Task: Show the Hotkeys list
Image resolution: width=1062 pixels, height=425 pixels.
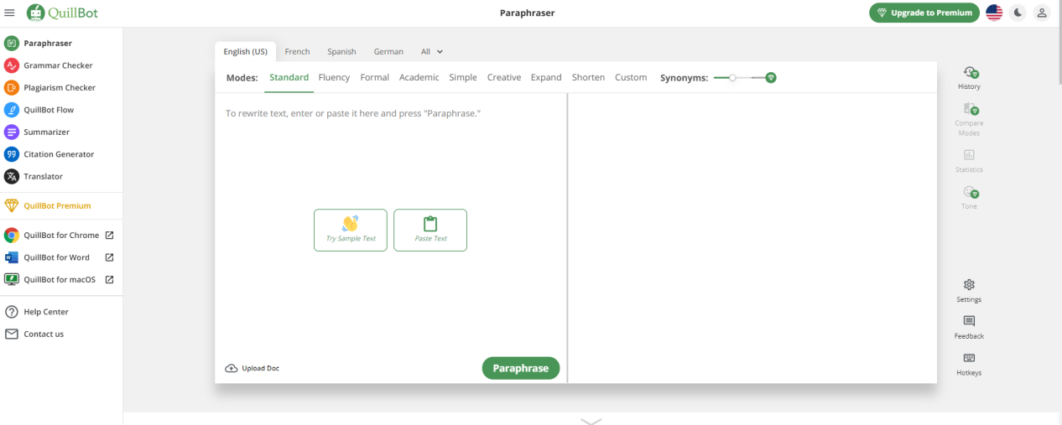Action: click(x=969, y=365)
